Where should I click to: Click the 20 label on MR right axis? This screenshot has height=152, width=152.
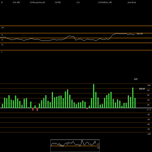click(148, 105)
